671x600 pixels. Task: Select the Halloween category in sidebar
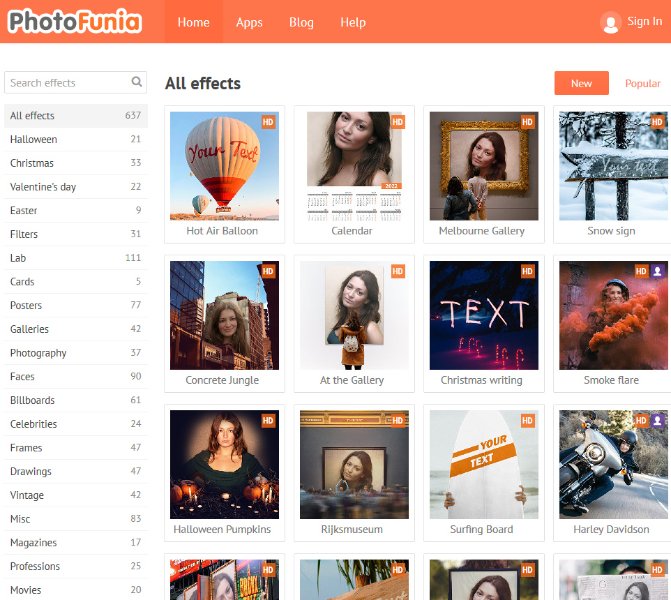click(x=33, y=140)
